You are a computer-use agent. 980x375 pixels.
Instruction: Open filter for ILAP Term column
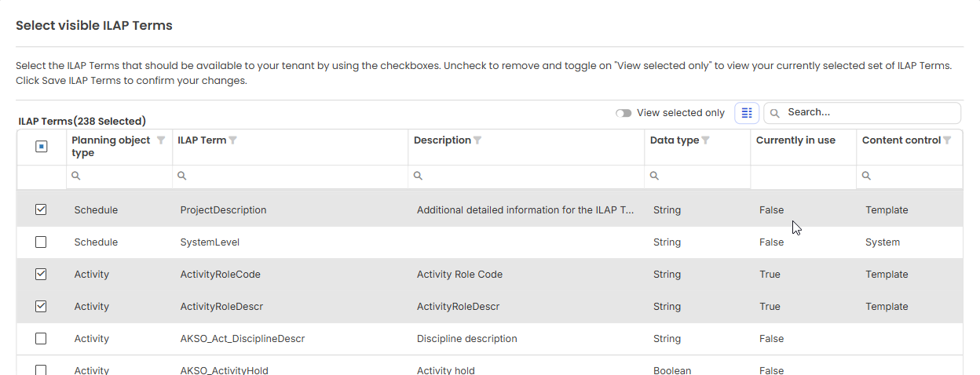[233, 140]
